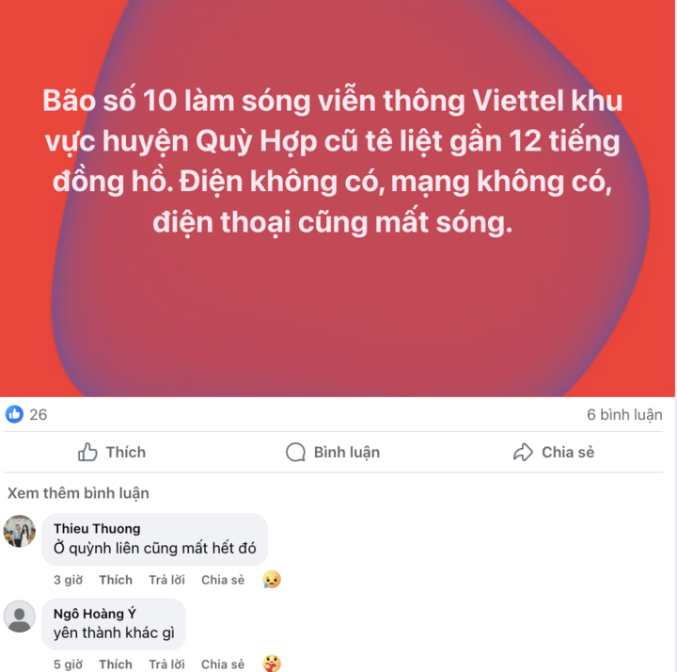This screenshot has width=677, height=672.
Task: Click the care emoji on Ngô Hoàng Ý's comment
Action: pos(272,664)
